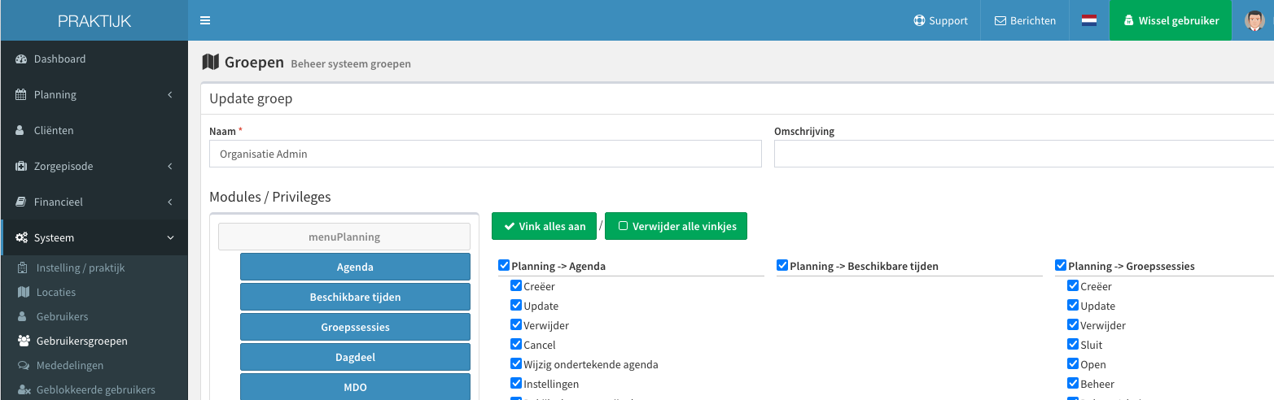Select the Dutch flag language icon
Viewport: 1274px width, 400px height.
click(1089, 20)
